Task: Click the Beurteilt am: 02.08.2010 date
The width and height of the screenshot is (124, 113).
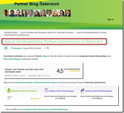Action: 39,76
